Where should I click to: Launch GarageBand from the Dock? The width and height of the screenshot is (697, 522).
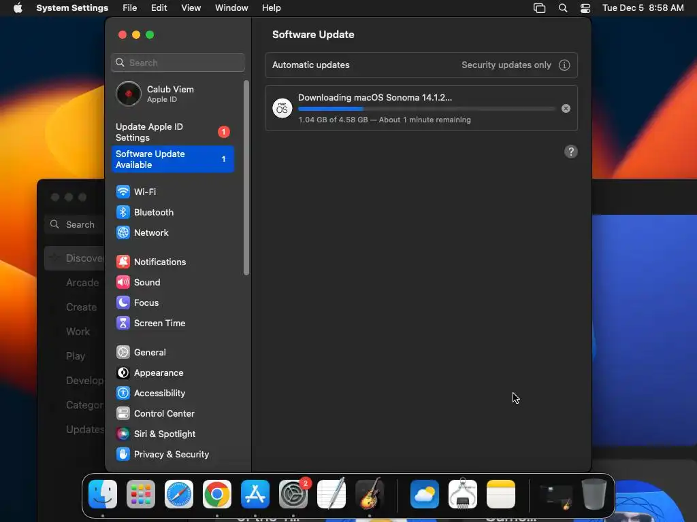(x=370, y=494)
